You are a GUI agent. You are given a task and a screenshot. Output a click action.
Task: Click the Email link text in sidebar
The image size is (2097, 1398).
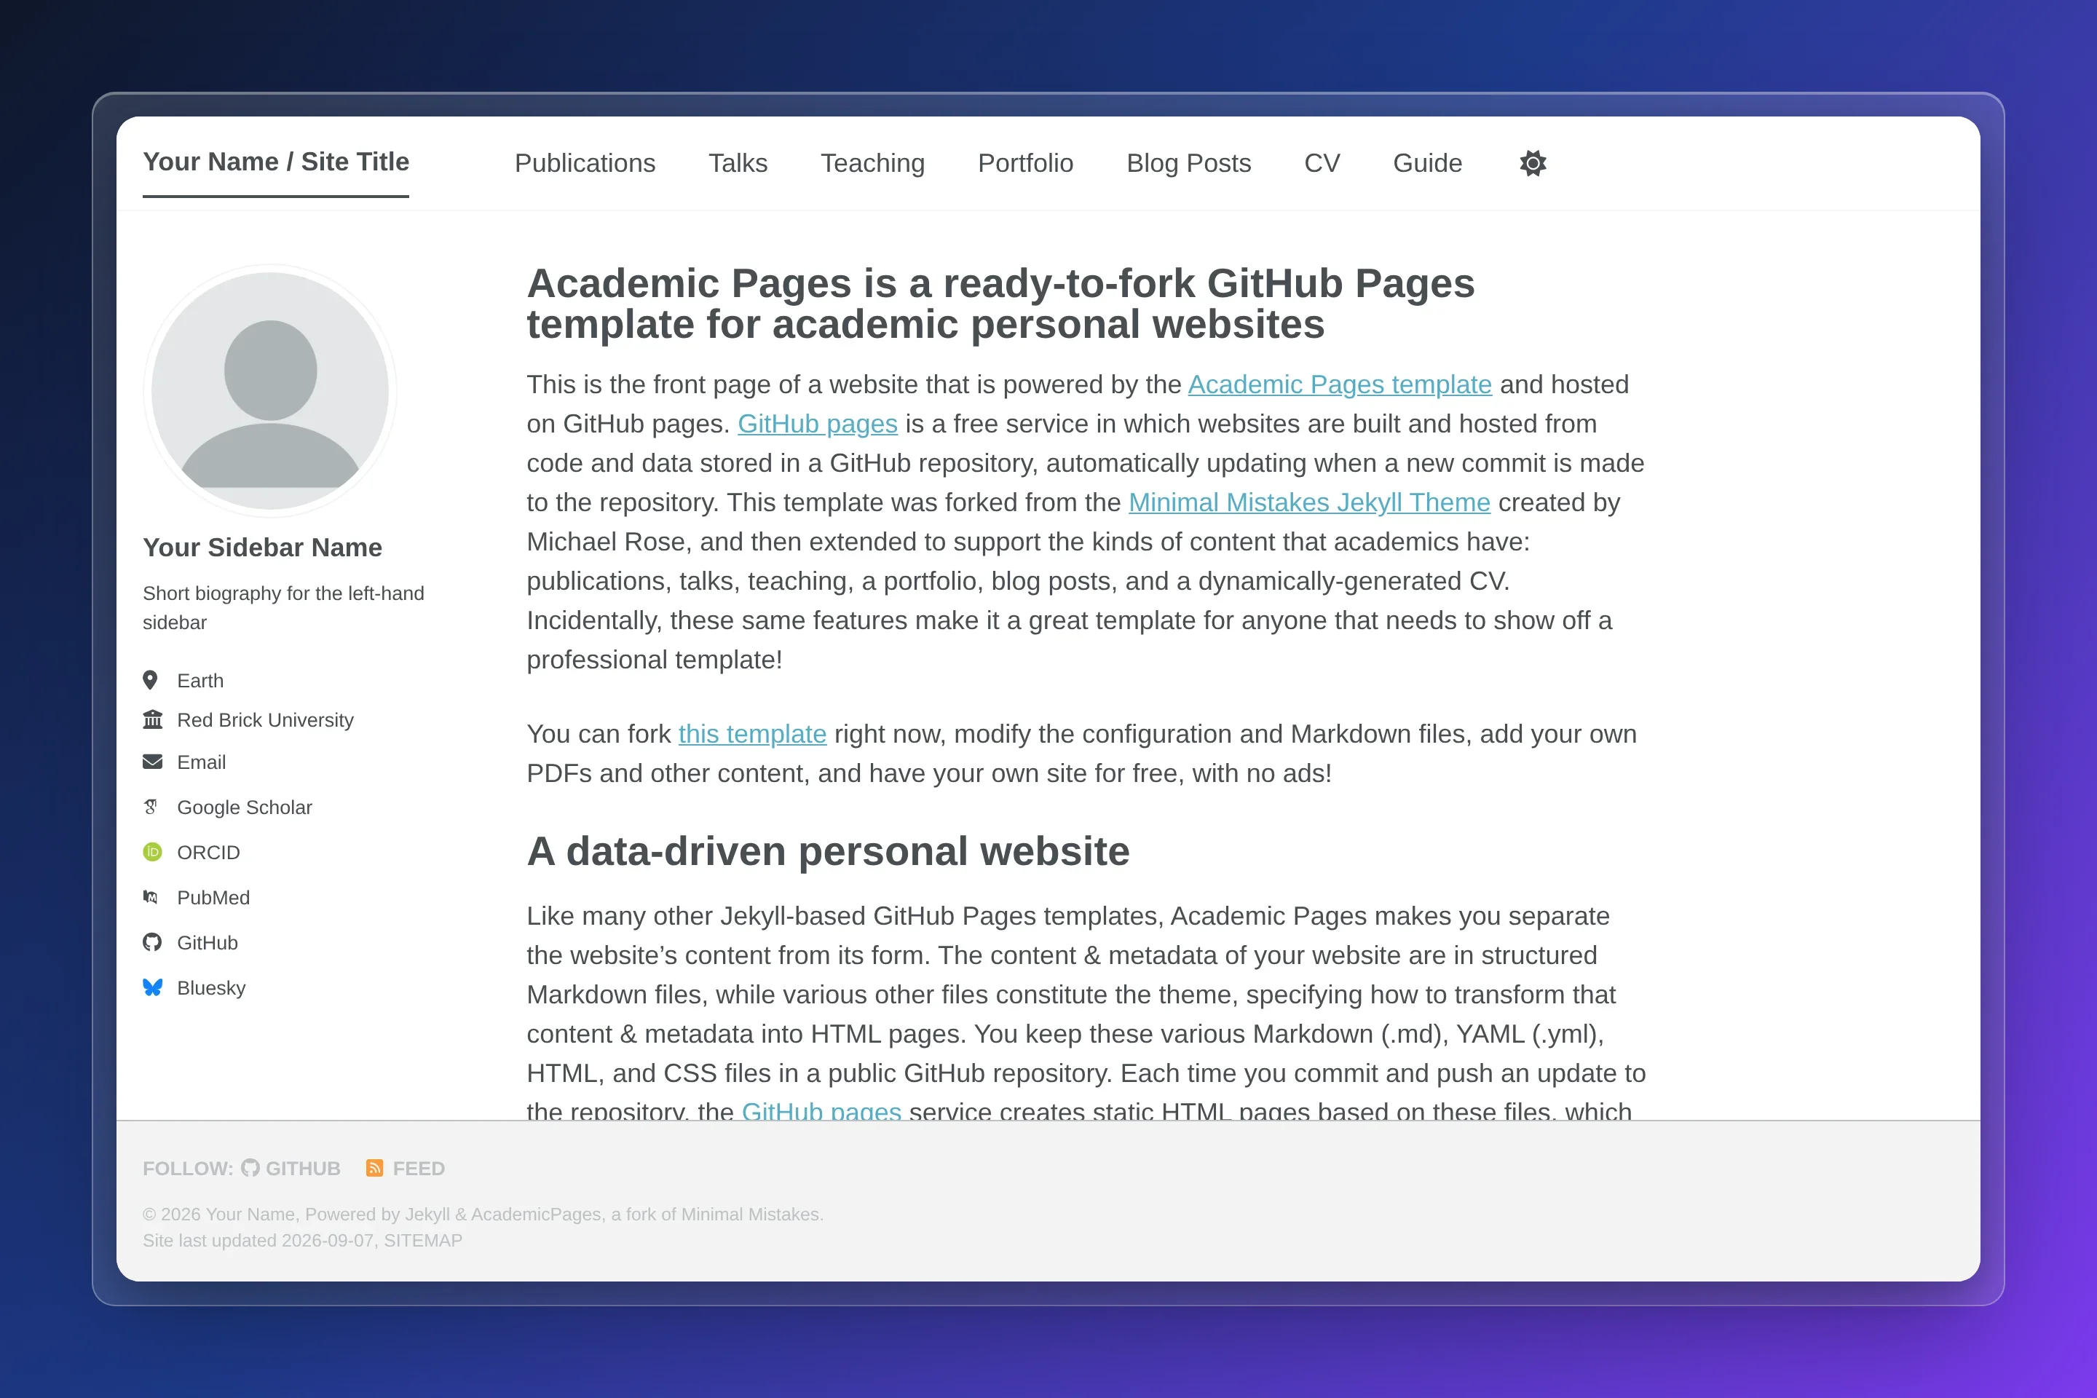(202, 762)
